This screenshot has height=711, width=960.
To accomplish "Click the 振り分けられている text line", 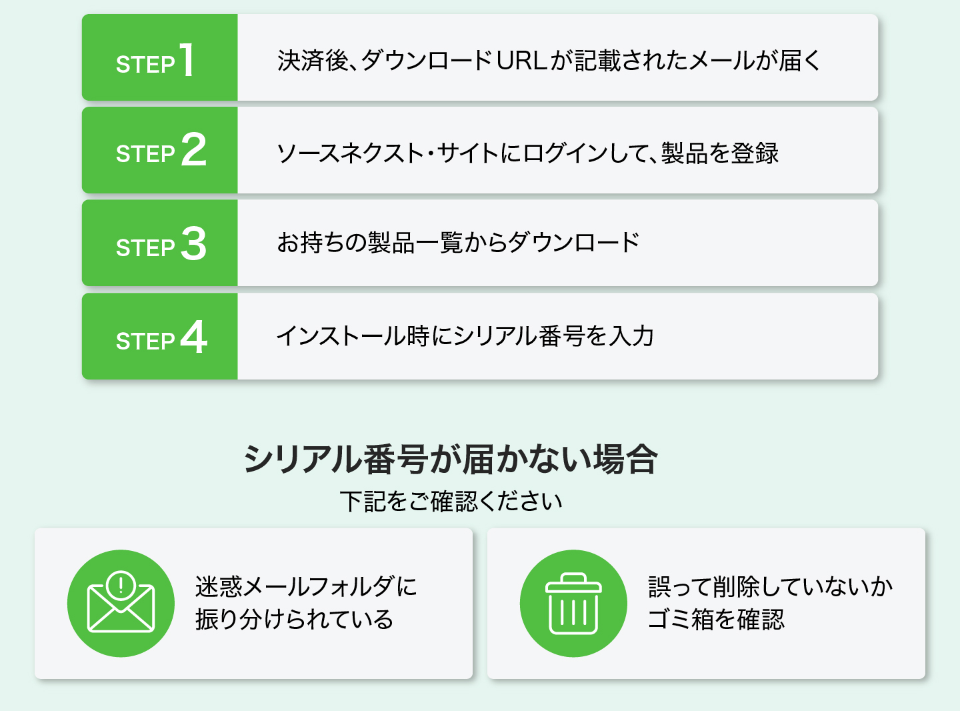I will [x=295, y=620].
